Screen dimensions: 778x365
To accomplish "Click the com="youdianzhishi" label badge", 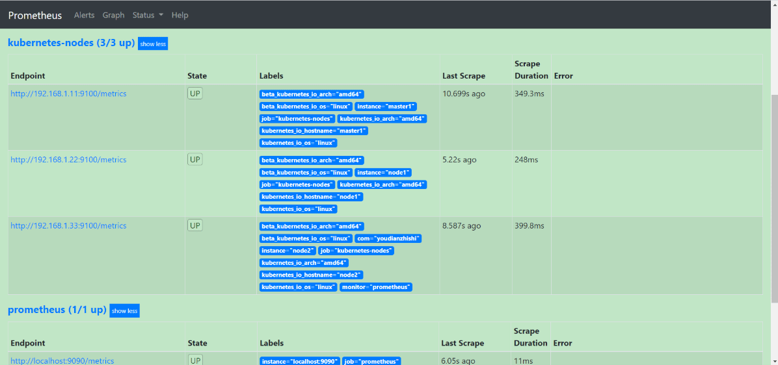I will (x=388, y=239).
